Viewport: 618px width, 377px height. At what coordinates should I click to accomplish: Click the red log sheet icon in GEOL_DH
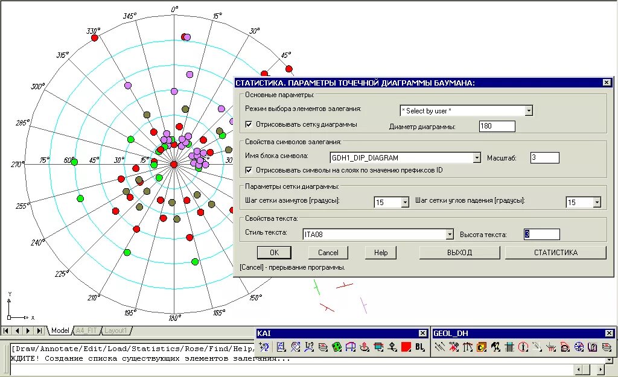point(565,347)
